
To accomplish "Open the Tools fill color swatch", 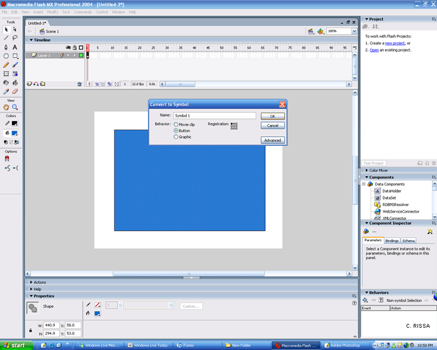I will point(15,133).
